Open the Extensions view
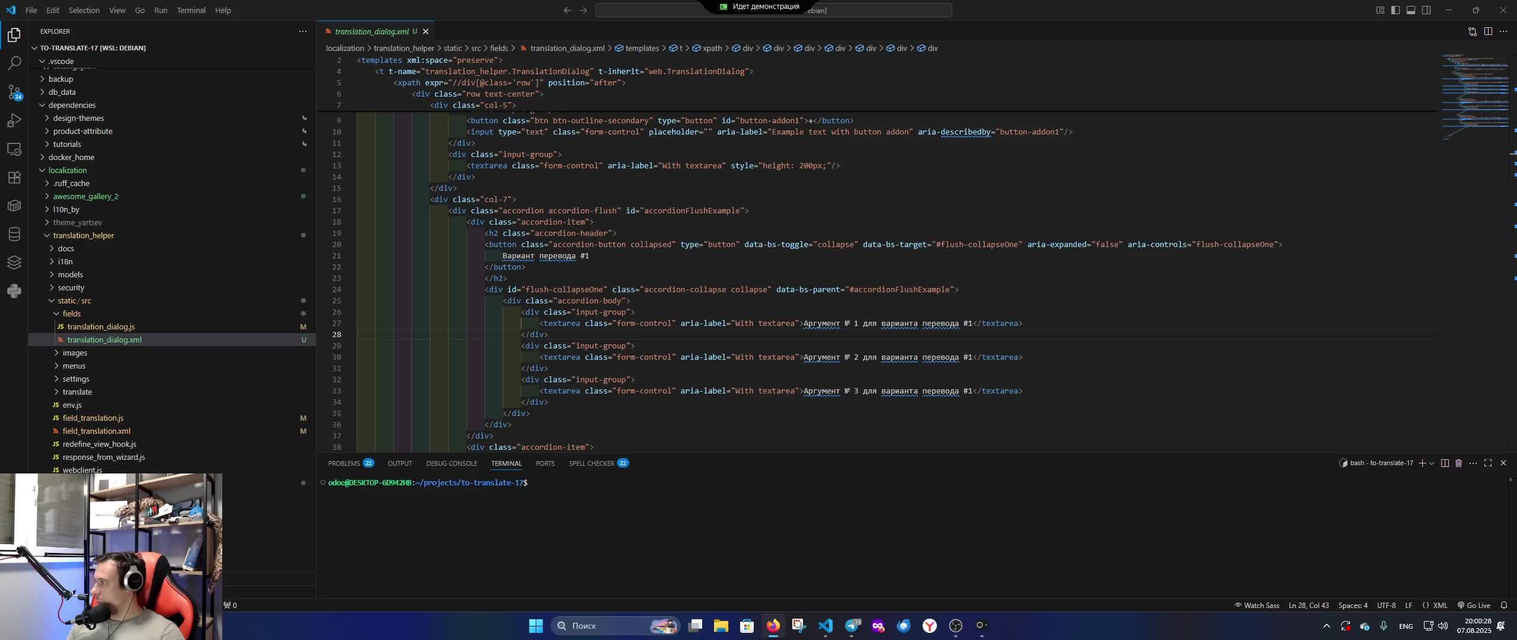This screenshot has height=640, width=1517. (x=14, y=177)
